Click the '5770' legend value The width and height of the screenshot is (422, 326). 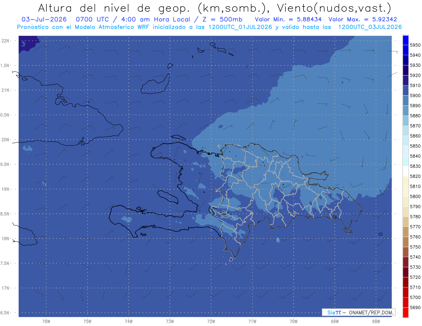coord(415,227)
